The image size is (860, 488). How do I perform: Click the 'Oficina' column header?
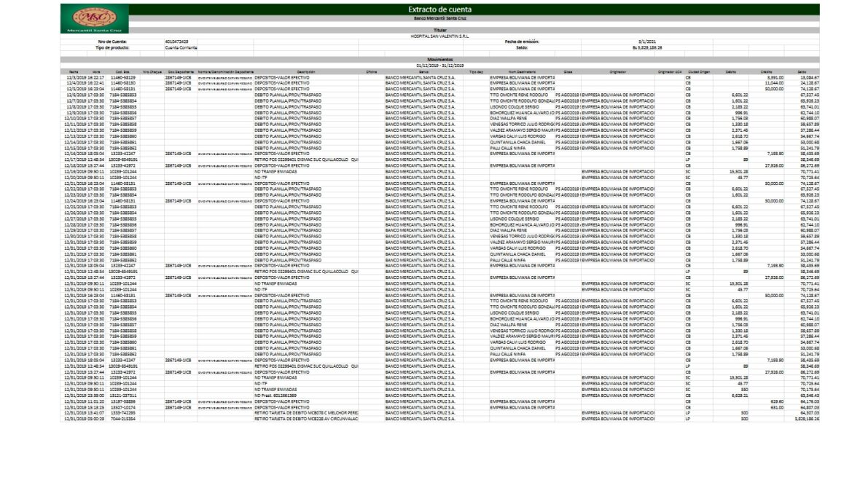pos(371,72)
